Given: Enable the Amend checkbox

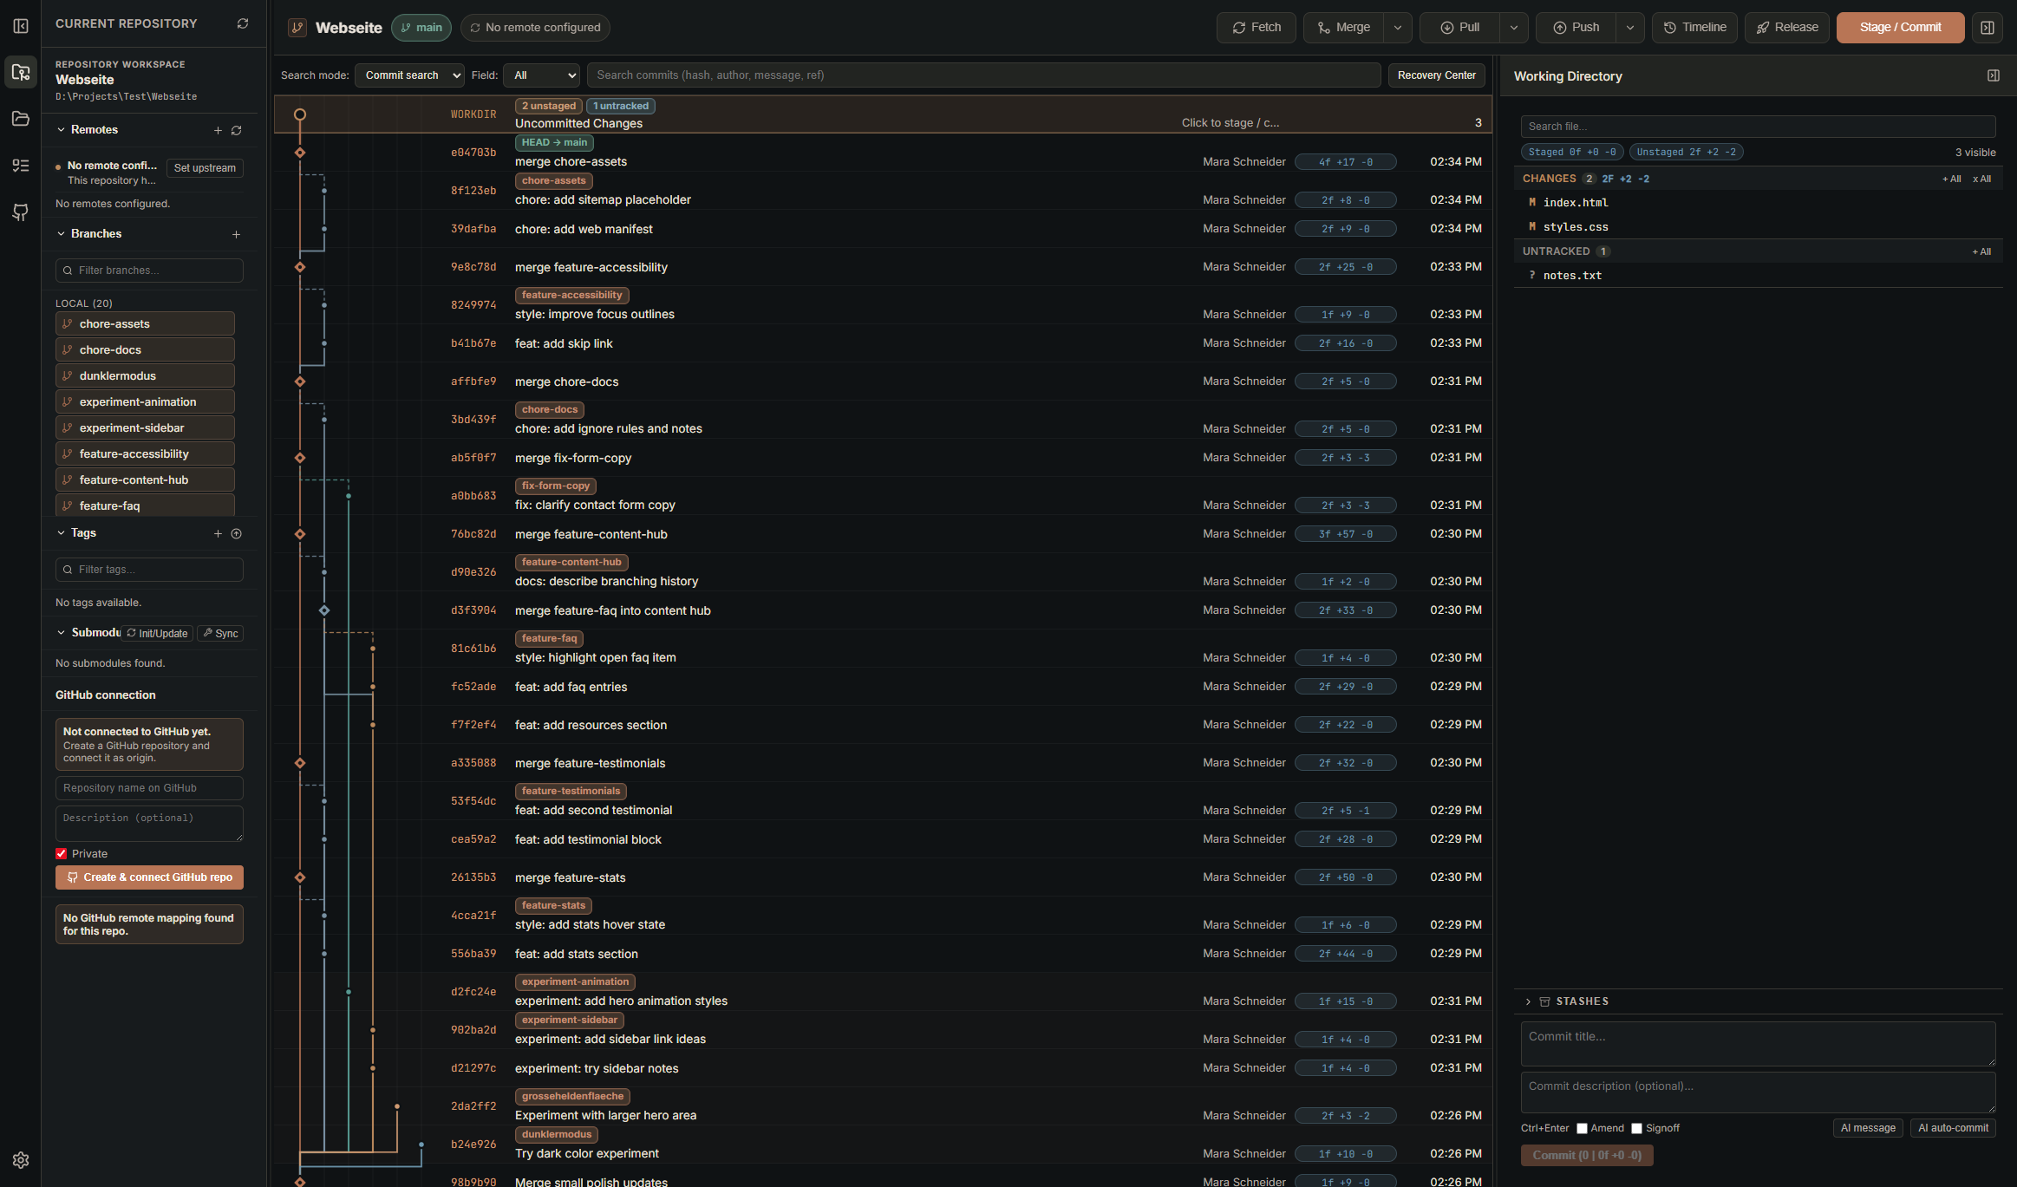Looking at the screenshot, I should [1582, 1128].
